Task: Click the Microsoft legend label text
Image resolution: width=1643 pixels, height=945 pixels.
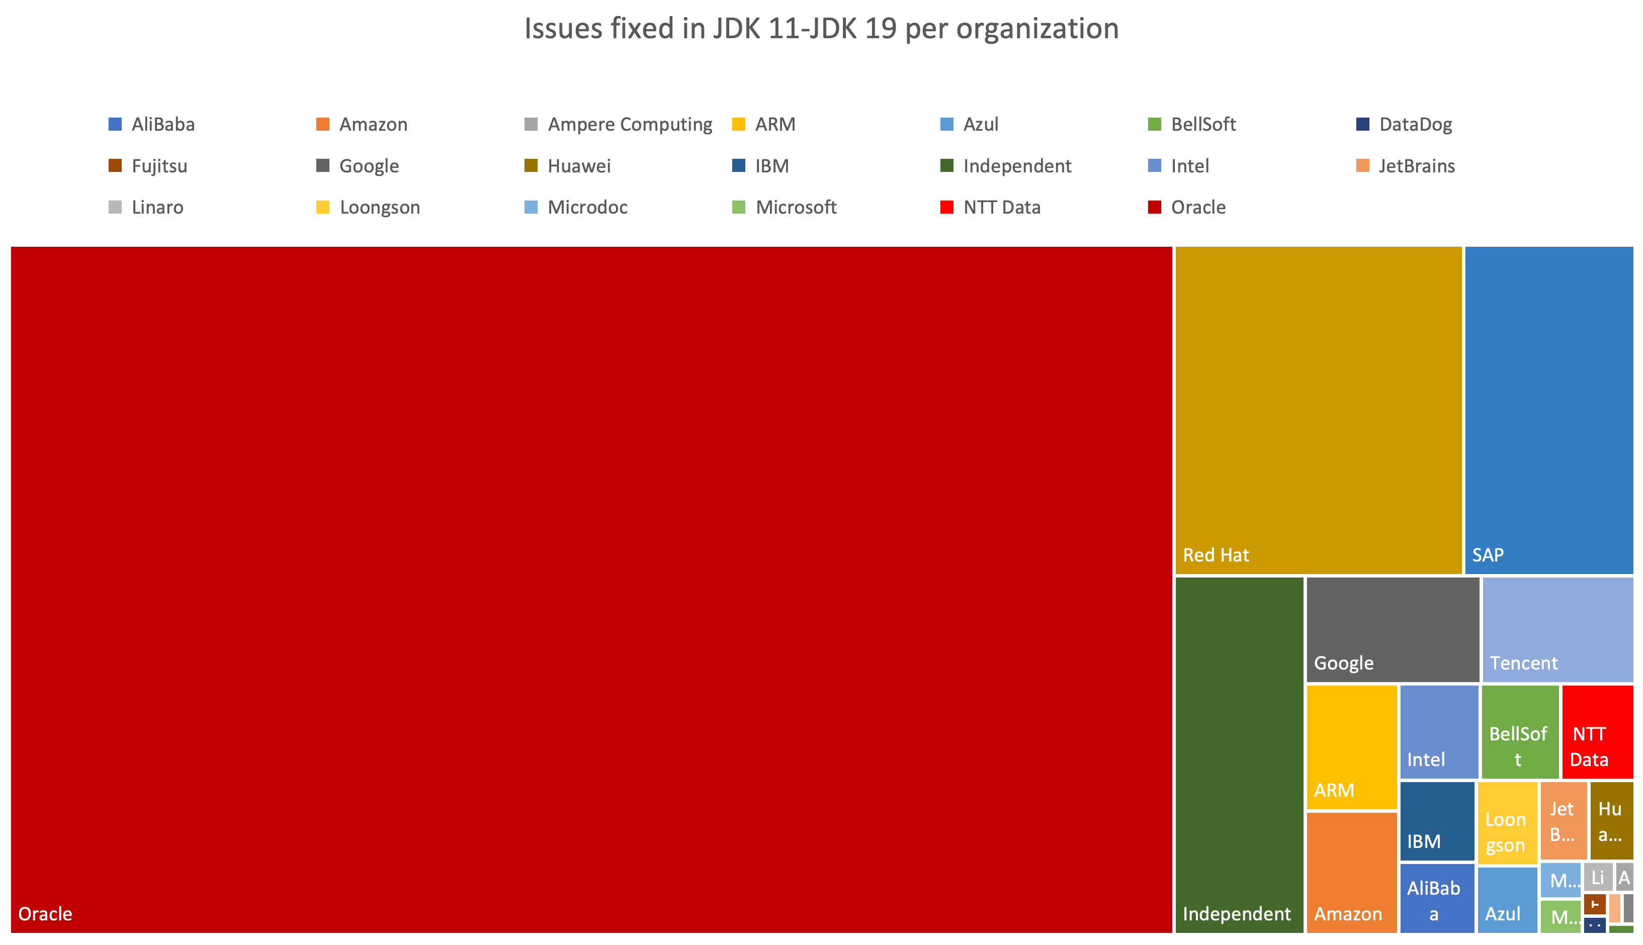Action: point(796,208)
